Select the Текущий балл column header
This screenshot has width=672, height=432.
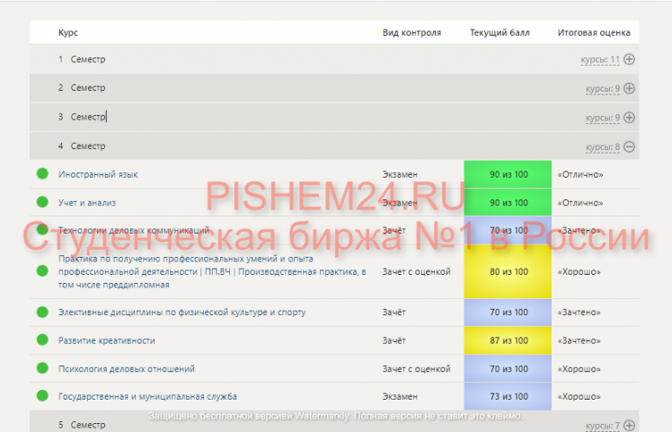pos(500,32)
